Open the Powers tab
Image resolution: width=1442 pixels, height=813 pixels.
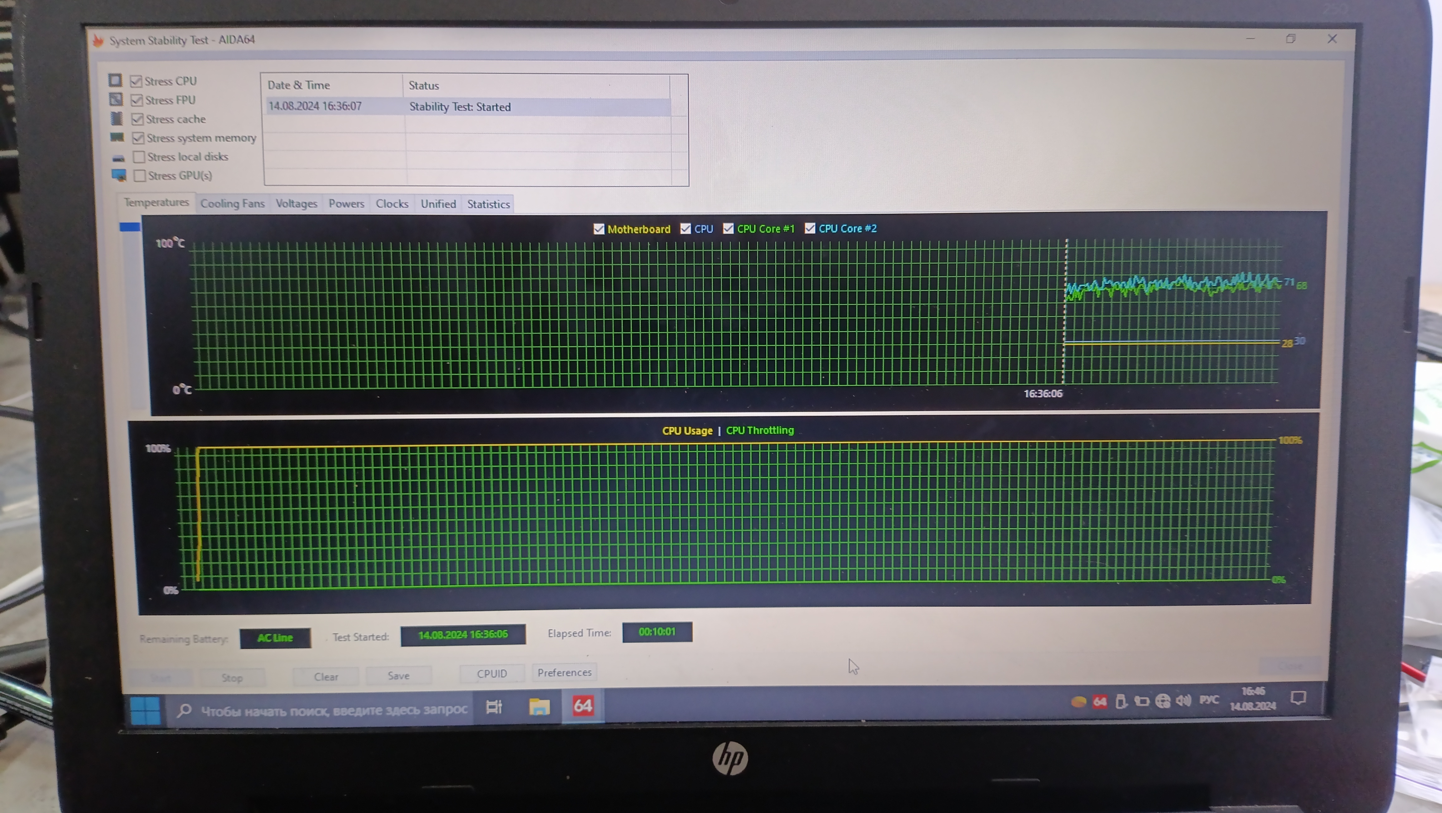point(346,203)
